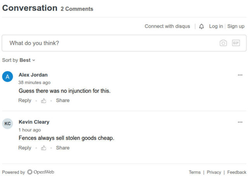Reply to Kevin Cleary's comment
Viewport: 248px width, 181px height.
(x=25, y=148)
